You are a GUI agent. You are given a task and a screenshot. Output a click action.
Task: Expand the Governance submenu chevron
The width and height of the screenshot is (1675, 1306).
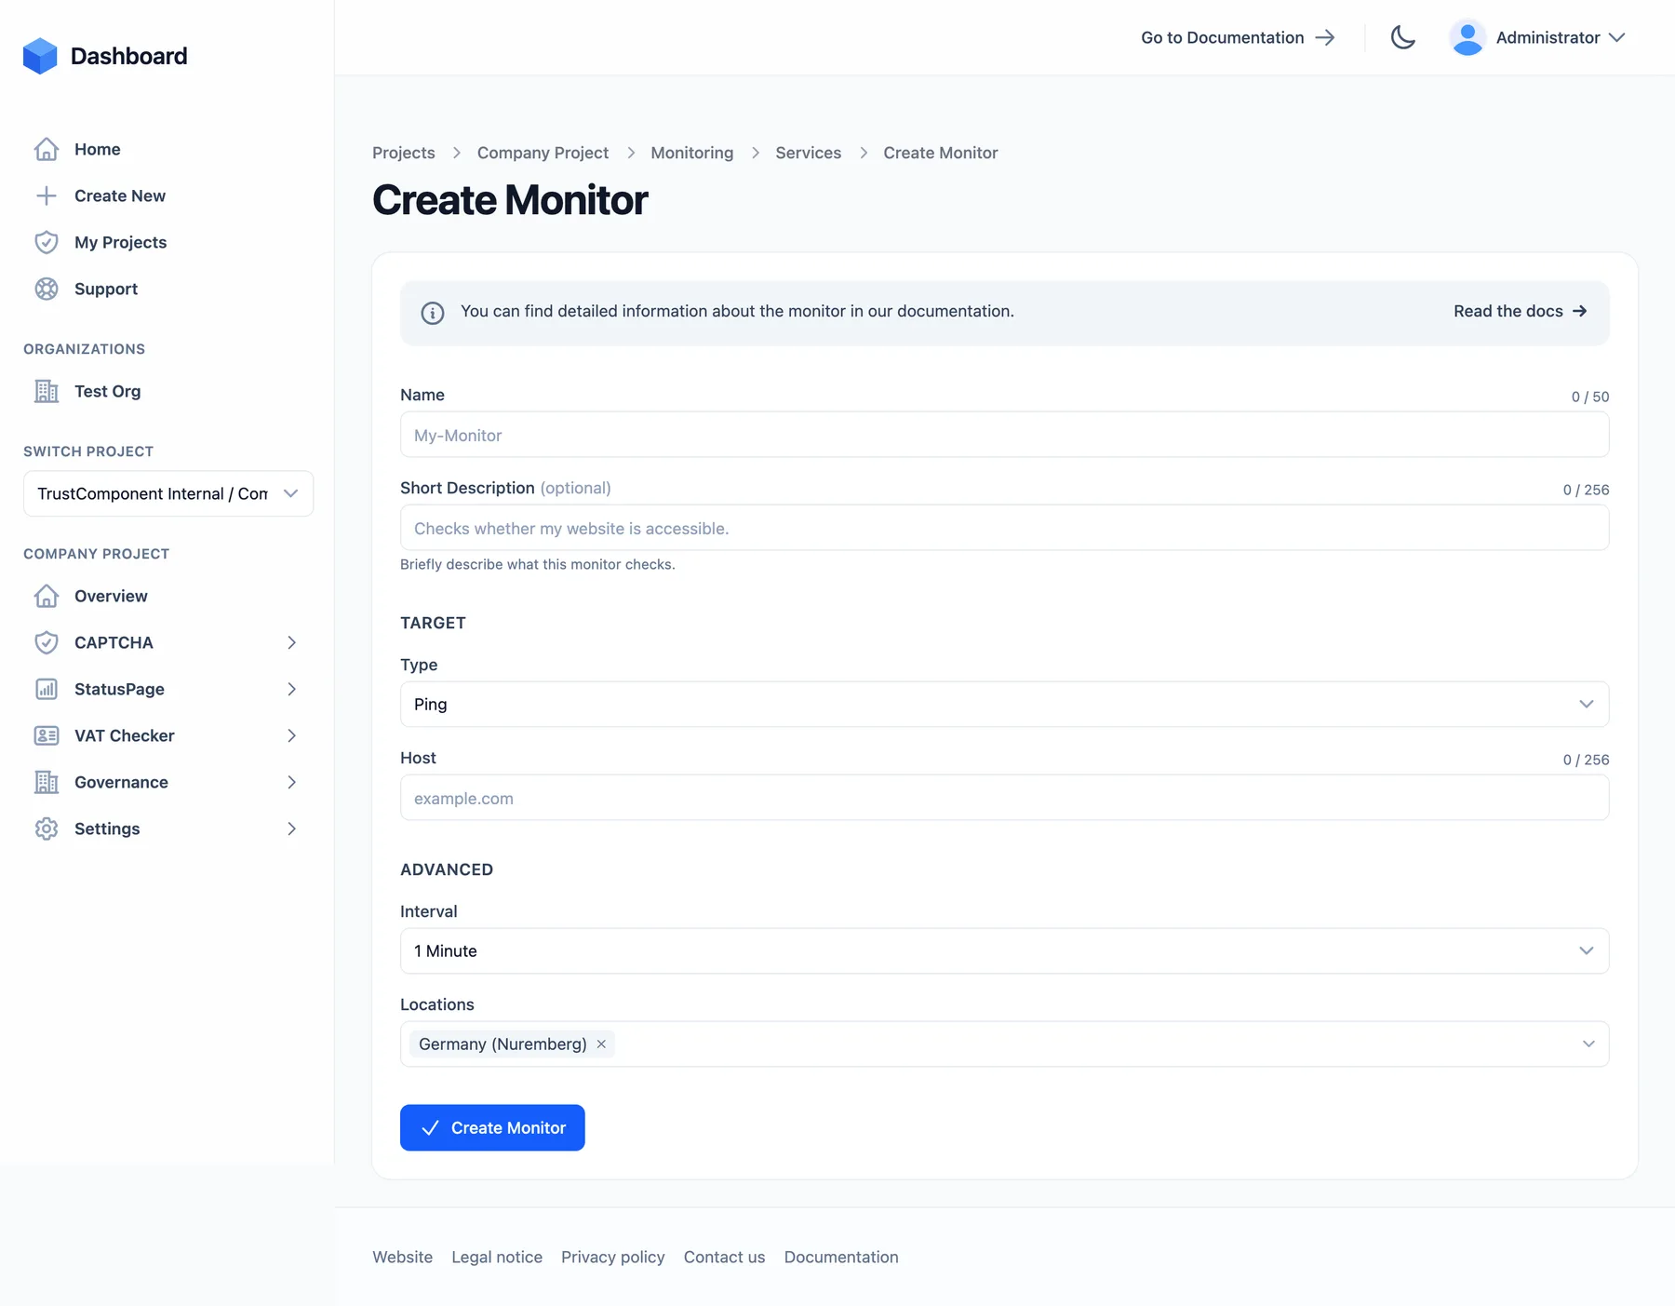[291, 782]
